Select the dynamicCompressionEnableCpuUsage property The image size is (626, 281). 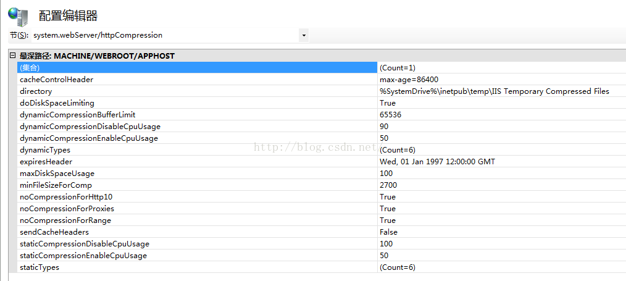[x=89, y=138]
